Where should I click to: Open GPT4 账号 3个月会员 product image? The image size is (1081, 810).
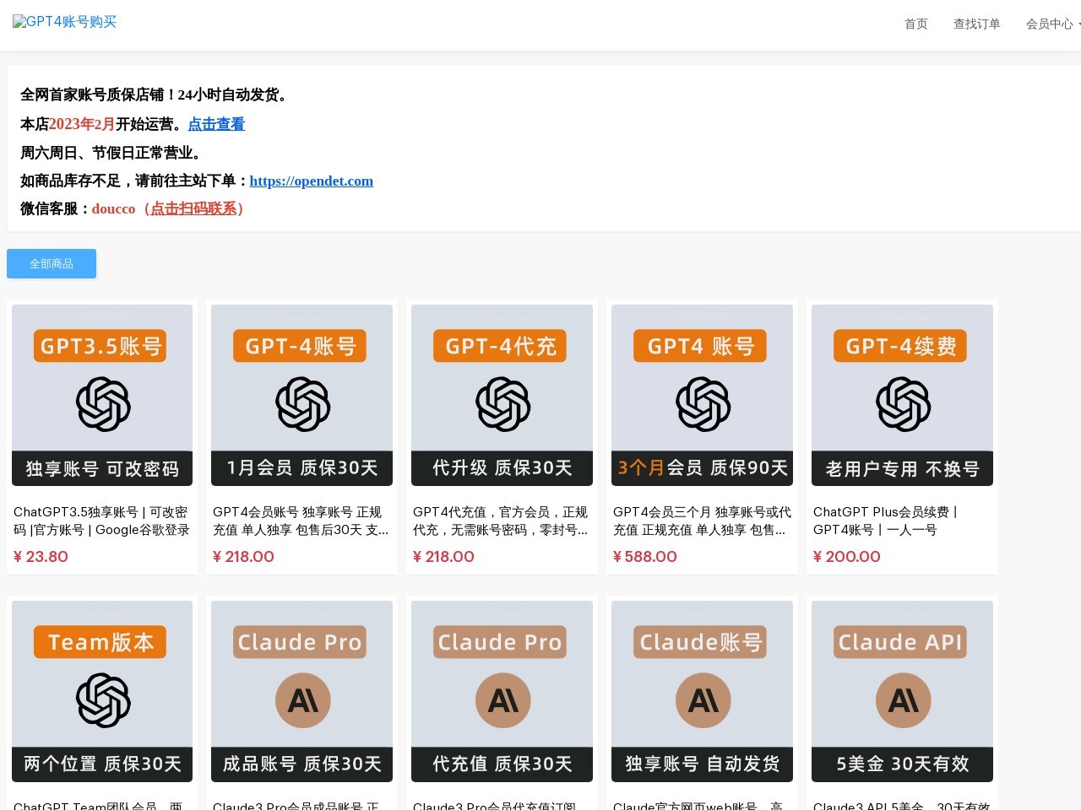tap(702, 395)
